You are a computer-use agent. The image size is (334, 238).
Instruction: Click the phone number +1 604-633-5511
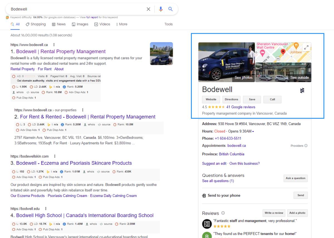tap(228, 138)
